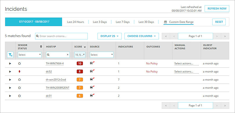Go to first page in bottom pagination

point(166,106)
